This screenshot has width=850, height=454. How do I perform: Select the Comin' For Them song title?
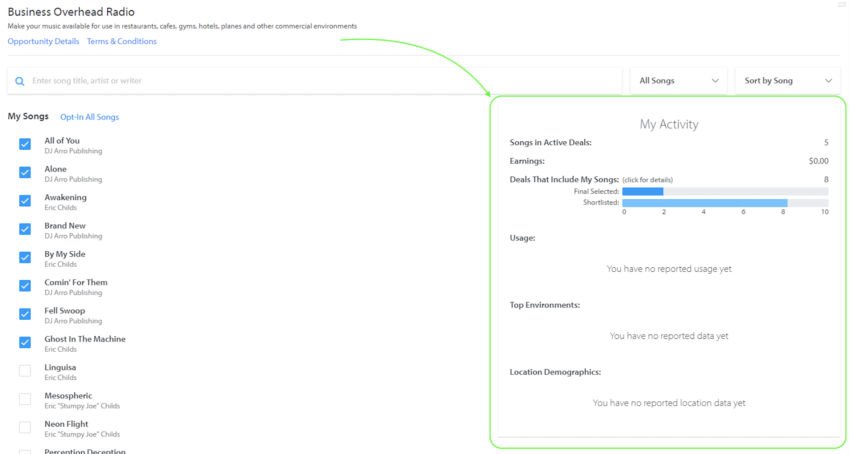tap(76, 282)
